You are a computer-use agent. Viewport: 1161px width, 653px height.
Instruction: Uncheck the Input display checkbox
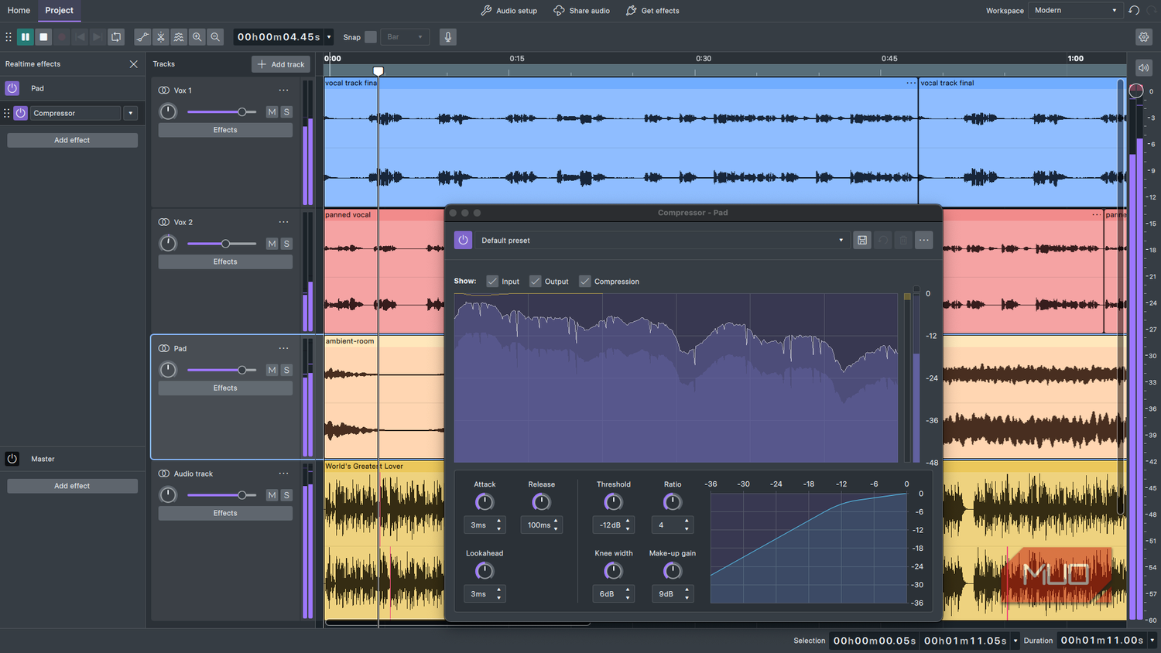[x=492, y=281]
